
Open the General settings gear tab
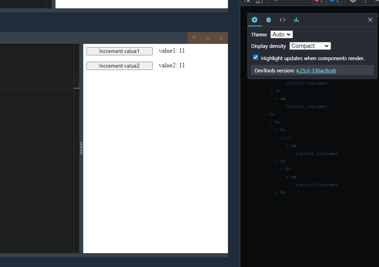[255, 20]
